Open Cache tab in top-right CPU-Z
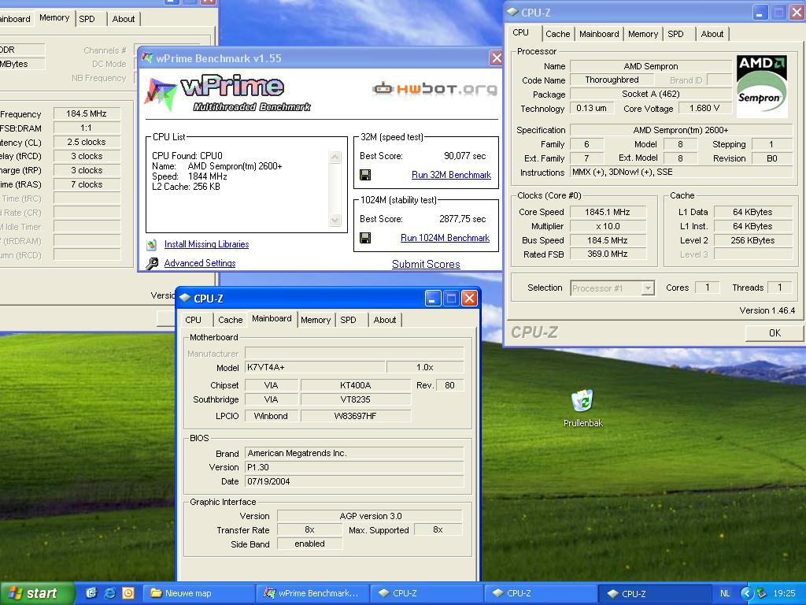The height and width of the screenshot is (605, 806). pyautogui.click(x=557, y=34)
